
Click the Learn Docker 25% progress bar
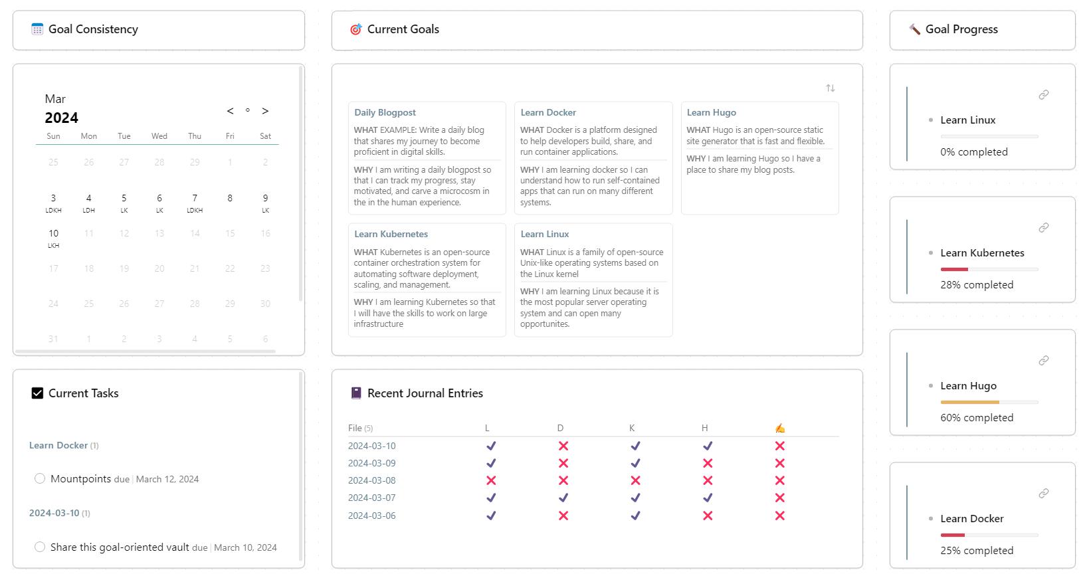click(989, 535)
